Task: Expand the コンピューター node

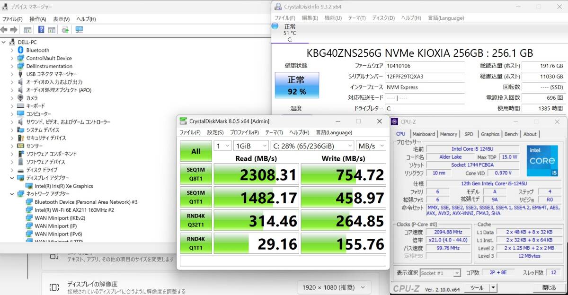Action: coord(12,114)
